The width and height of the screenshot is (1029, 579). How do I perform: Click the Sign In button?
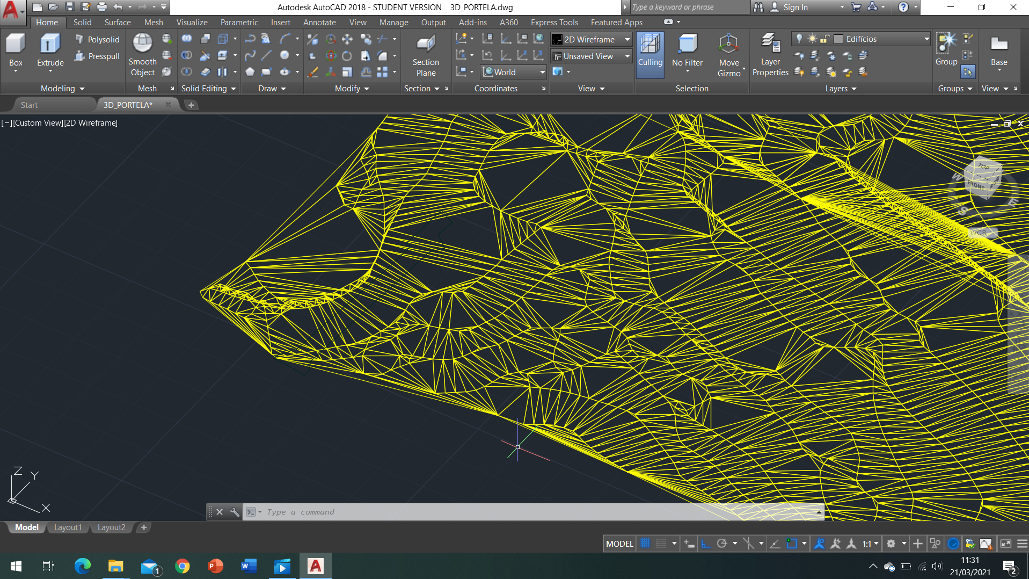pos(795,7)
